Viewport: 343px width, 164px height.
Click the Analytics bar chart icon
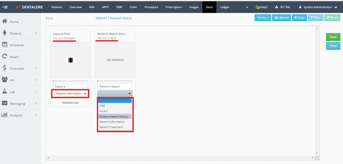click(x=4, y=115)
